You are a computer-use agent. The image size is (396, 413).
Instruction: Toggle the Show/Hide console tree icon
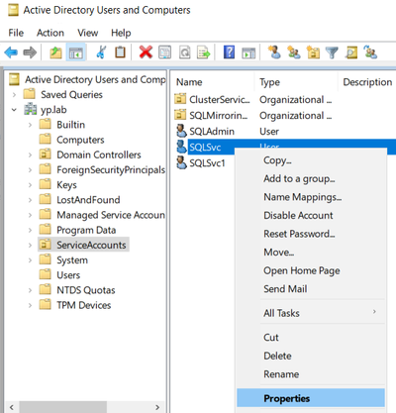pyautogui.click(x=76, y=52)
